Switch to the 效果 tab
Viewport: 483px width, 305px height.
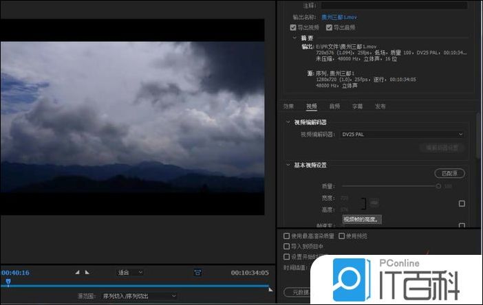(x=288, y=106)
